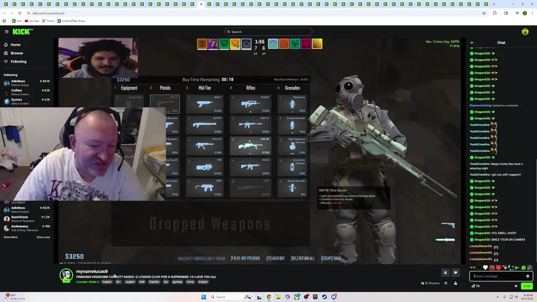This screenshot has width=537, height=302.
Task: Open Steam from the taskbar
Action: point(324,297)
